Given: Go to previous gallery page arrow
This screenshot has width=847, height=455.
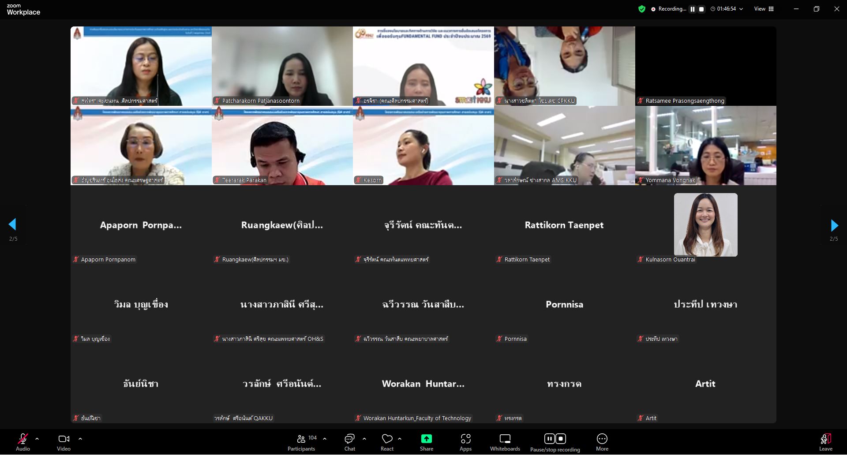Looking at the screenshot, I should 13,224.
